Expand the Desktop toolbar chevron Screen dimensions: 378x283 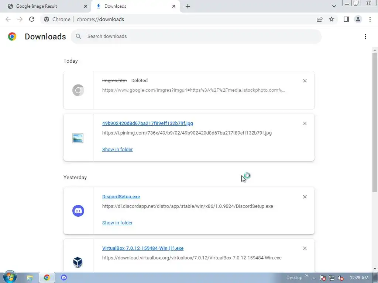click(x=307, y=276)
